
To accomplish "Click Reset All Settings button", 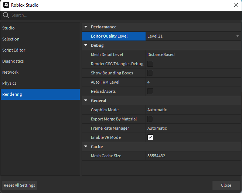I will click(20, 185).
